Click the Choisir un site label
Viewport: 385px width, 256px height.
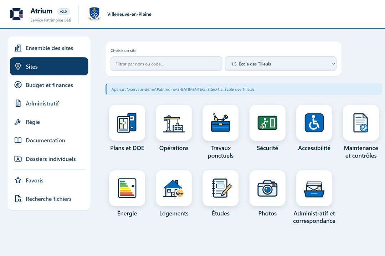coord(123,50)
